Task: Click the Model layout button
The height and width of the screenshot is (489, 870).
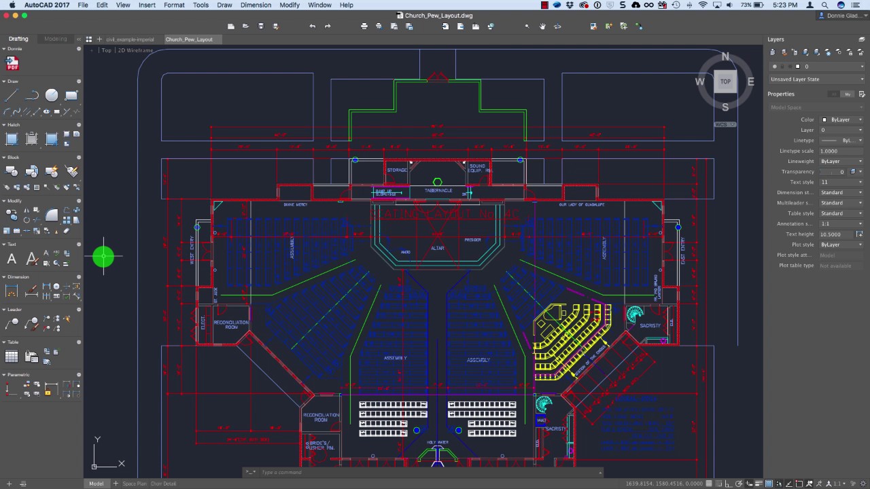Action: pyautogui.click(x=97, y=484)
